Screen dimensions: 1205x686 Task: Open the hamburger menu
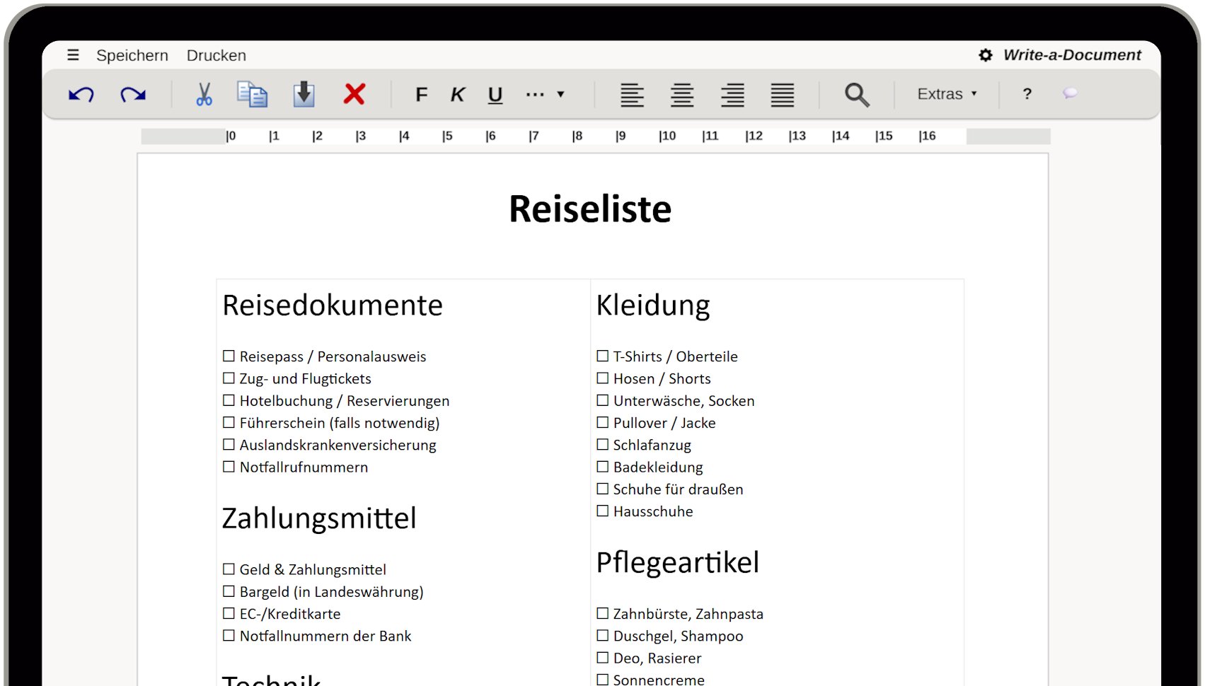click(73, 54)
